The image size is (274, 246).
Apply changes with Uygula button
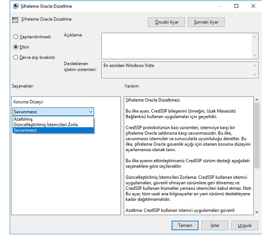245,225
